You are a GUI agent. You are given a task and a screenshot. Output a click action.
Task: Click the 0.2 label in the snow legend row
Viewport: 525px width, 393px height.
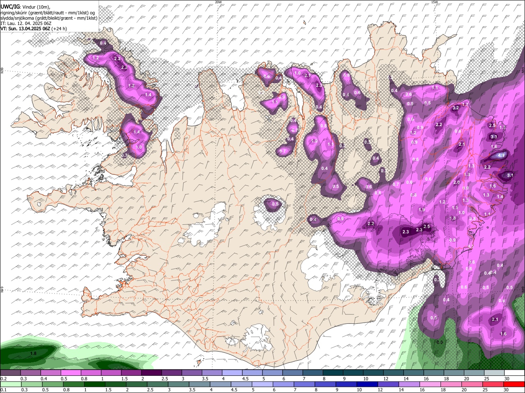coord(4,379)
